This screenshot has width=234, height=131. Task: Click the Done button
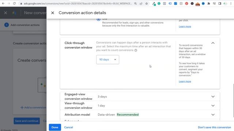coord(55,127)
